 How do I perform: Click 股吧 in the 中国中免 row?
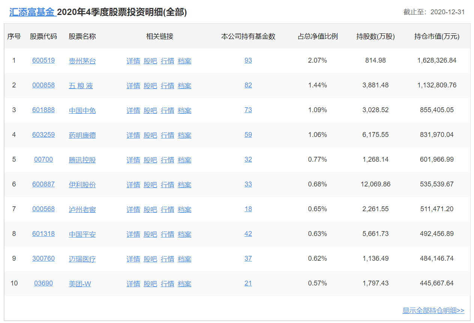pyautogui.click(x=150, y=110)
